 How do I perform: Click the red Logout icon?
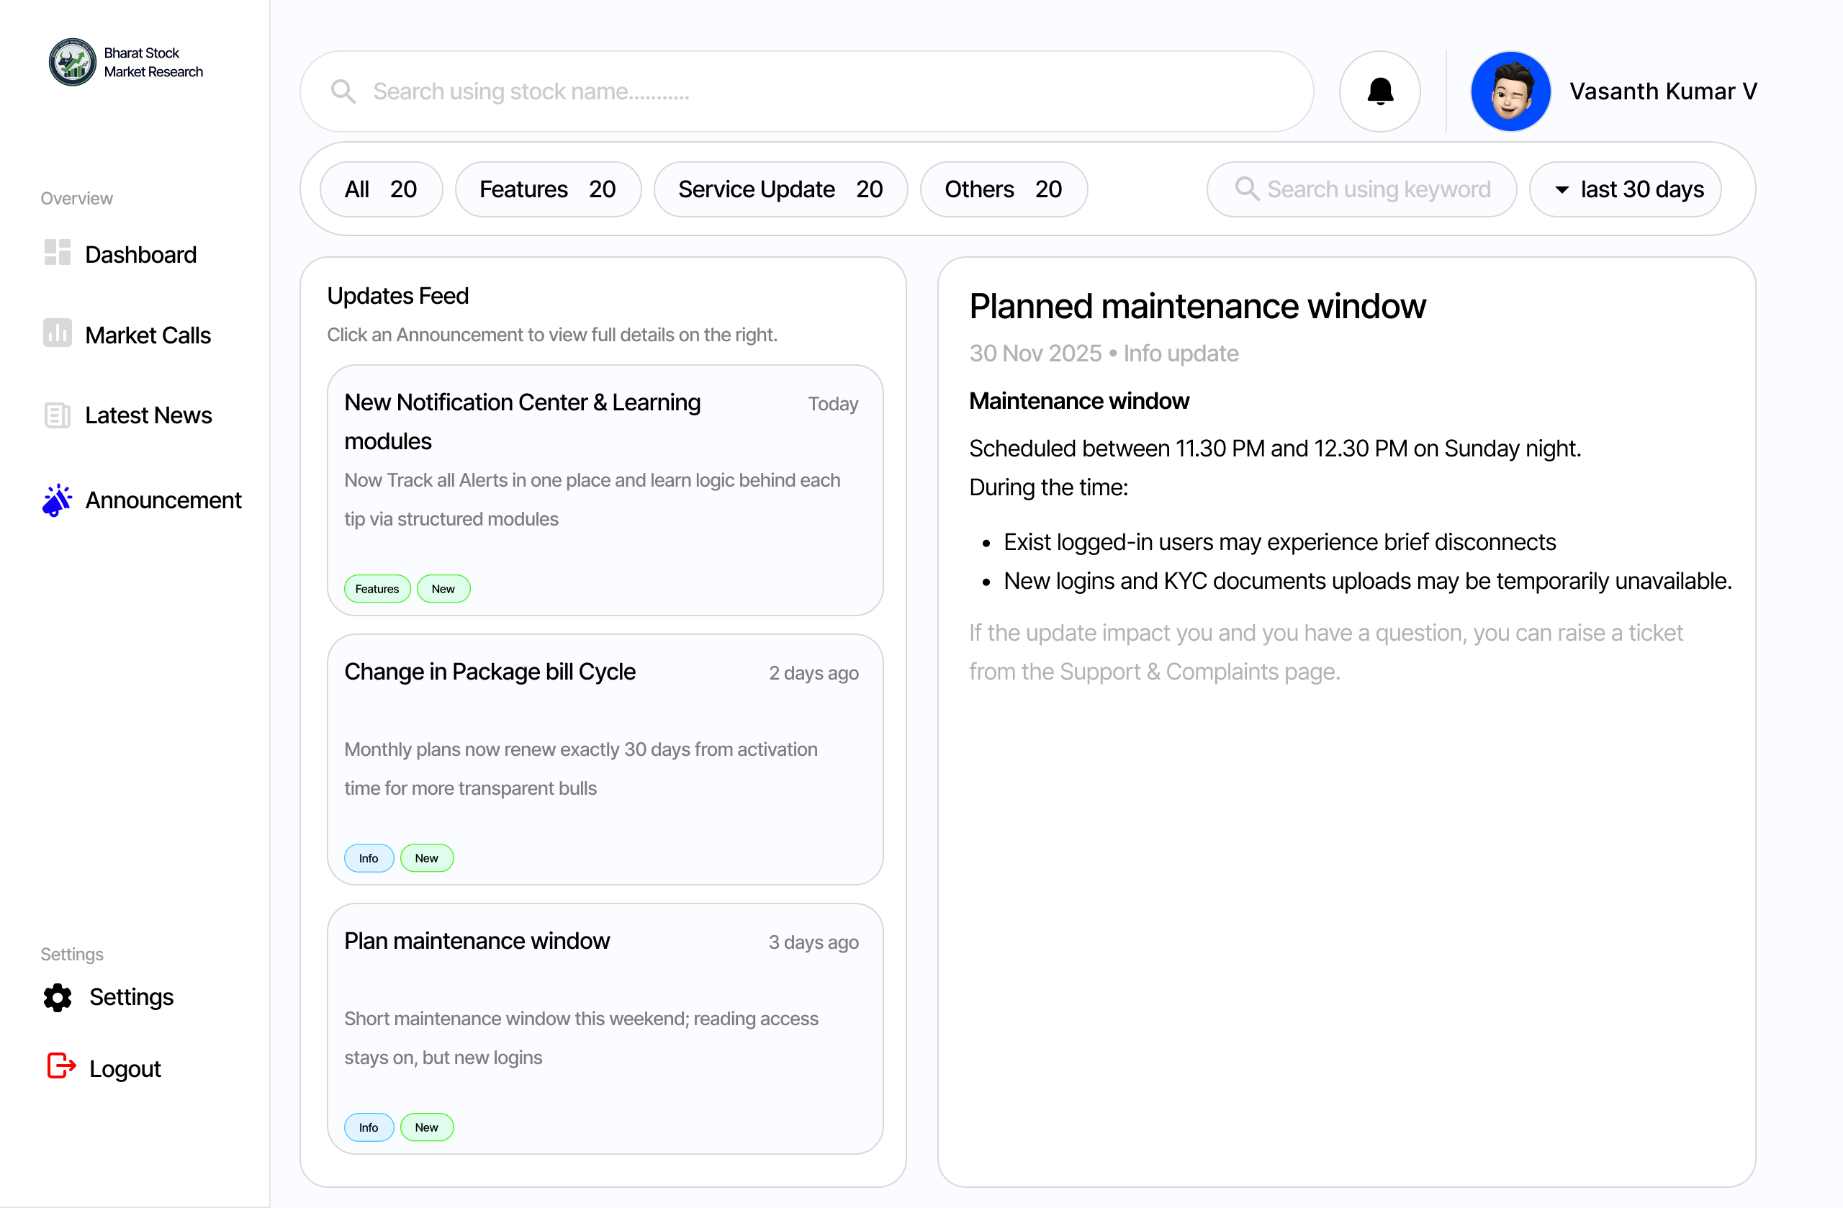coord(61,1066)
